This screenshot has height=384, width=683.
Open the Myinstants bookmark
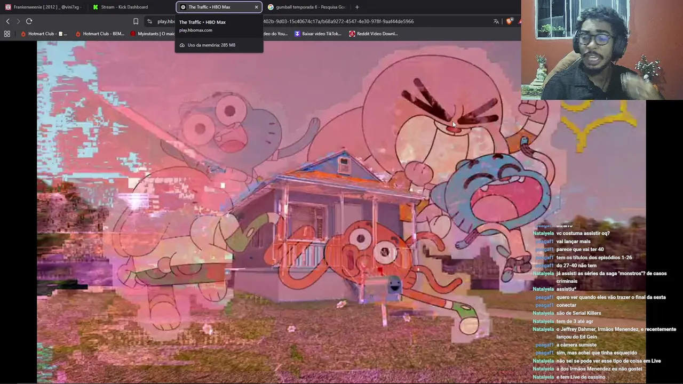coord(153,34)
